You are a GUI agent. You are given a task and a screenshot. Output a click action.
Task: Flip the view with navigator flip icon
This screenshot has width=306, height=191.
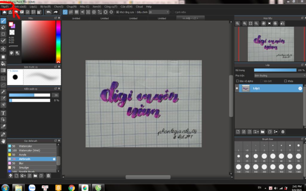[x=282, y=23]
